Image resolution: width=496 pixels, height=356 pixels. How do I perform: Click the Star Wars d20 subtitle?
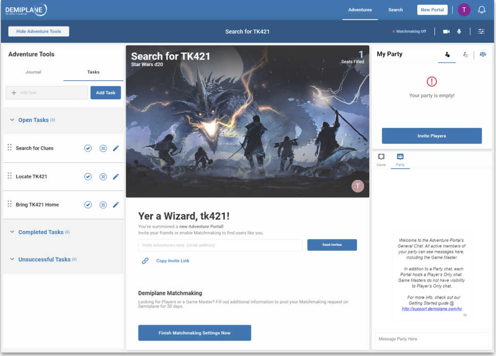click(x=147, y=64)
